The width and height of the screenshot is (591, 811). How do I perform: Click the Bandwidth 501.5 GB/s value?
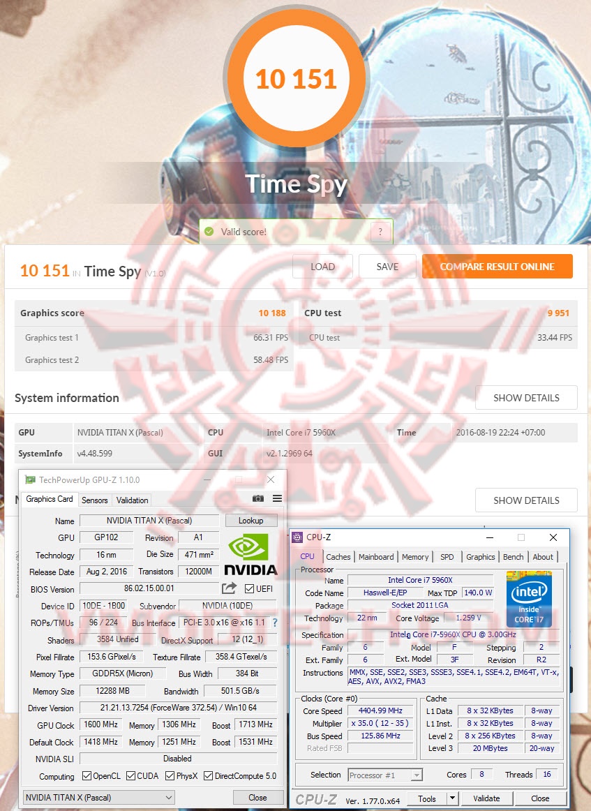(241, 690)
